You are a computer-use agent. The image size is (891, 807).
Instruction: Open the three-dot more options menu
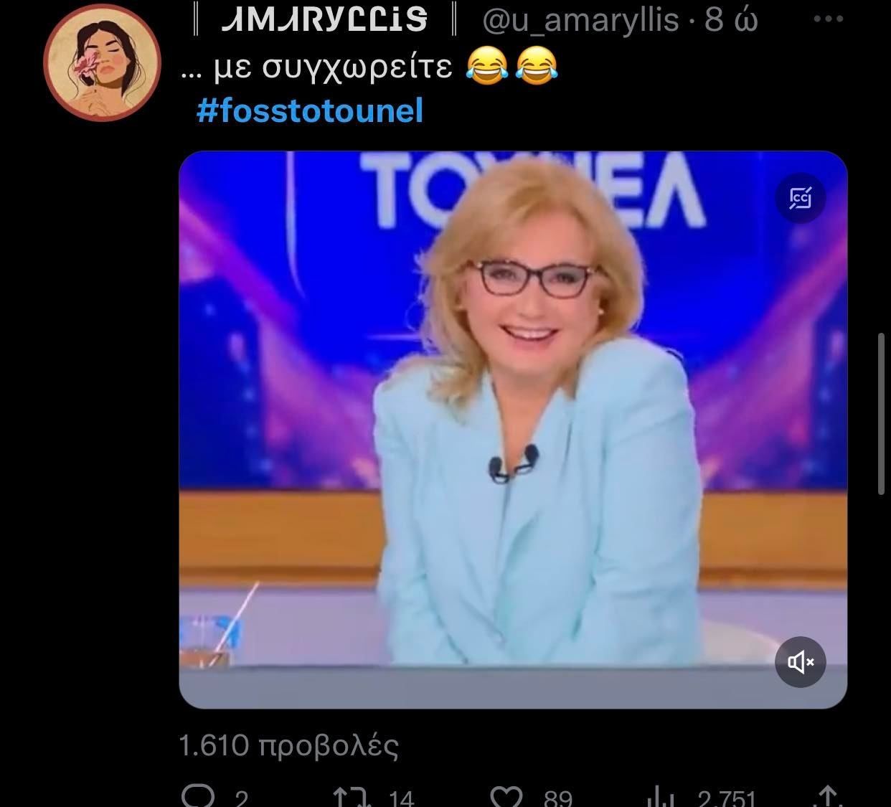tap(829, 19)
